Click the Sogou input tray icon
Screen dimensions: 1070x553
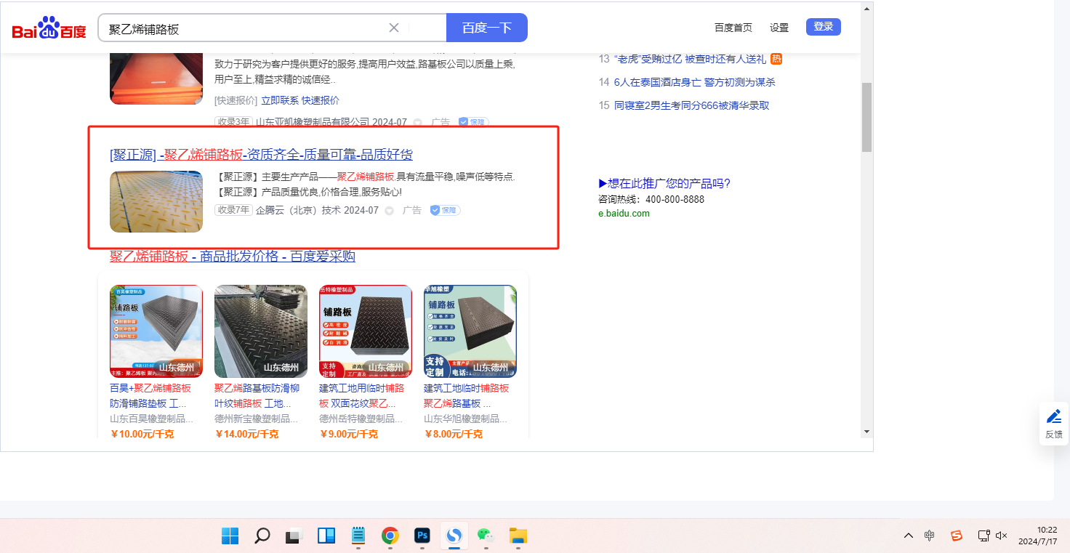(x=957, y=536)
